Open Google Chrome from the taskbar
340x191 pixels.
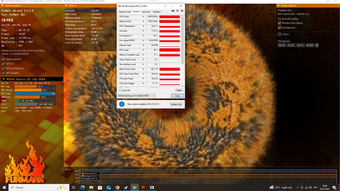[x=117, y=187]
